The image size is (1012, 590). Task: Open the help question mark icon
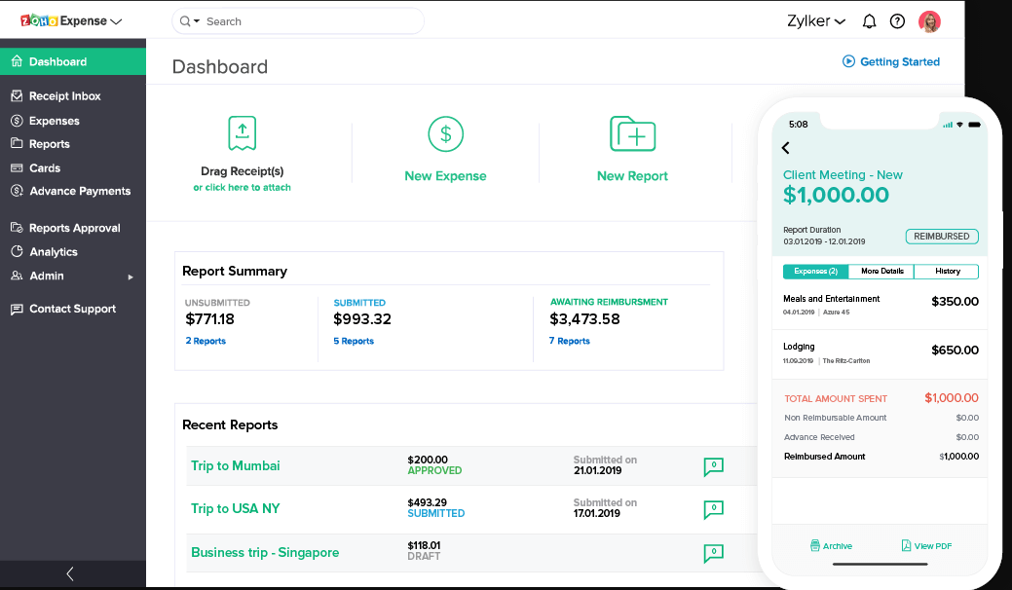(x=897, y=21)
